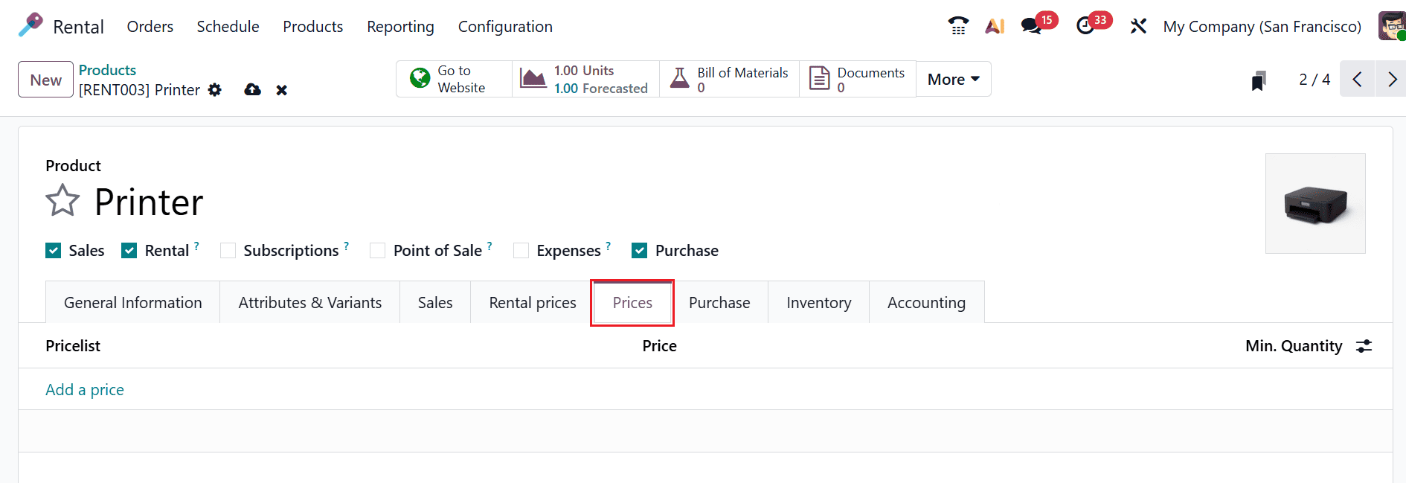Click the New button
The width and height of the screenshot is (1406, 483).
(x=46, y=80)
